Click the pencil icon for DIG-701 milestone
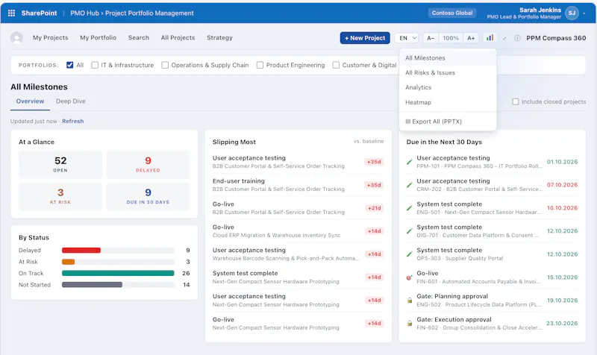Viewport: 597px width, 355px height. click(409, 231)
